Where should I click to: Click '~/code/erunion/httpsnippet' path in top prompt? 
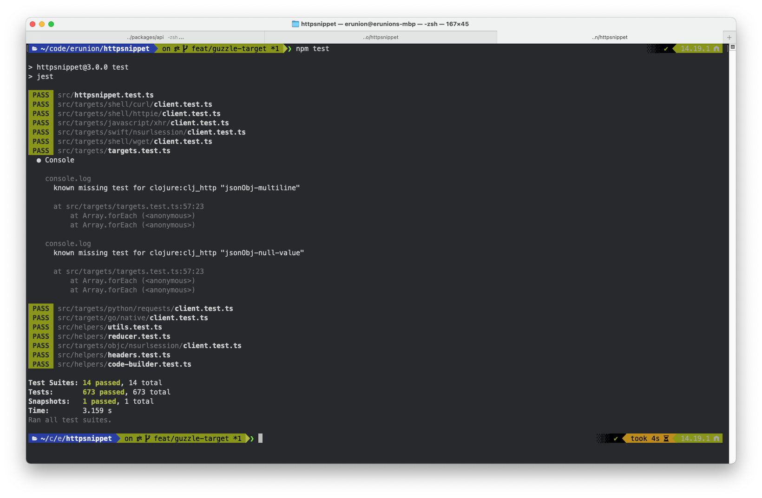pos(95,49)
